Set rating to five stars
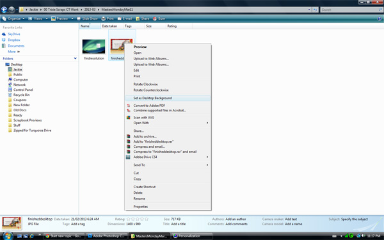Viewport: 384px width, 240px height. (147, 219)
